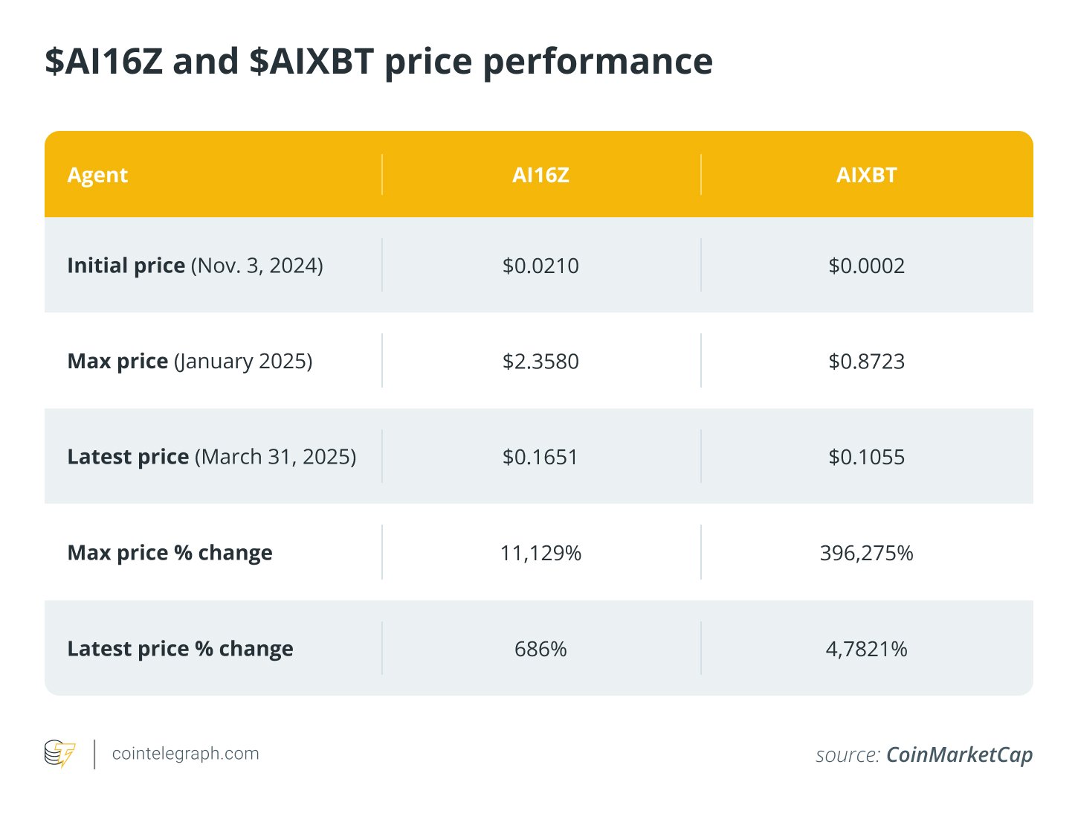Click the $0.0210 initial price cell

tap(540, 266)
